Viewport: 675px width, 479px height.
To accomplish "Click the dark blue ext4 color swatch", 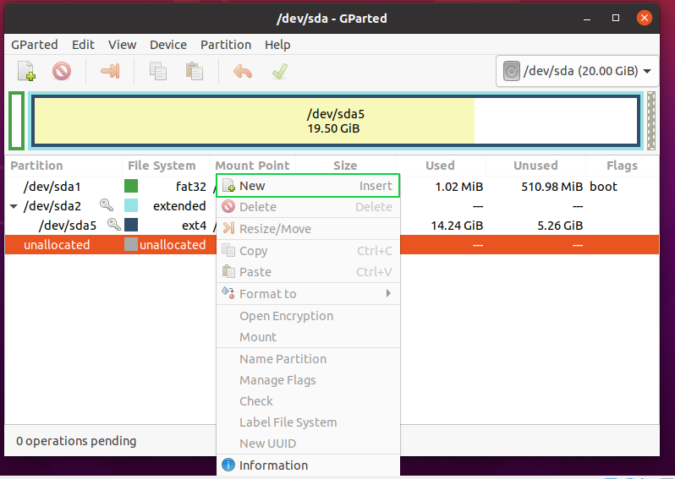I will coord(131,225).
